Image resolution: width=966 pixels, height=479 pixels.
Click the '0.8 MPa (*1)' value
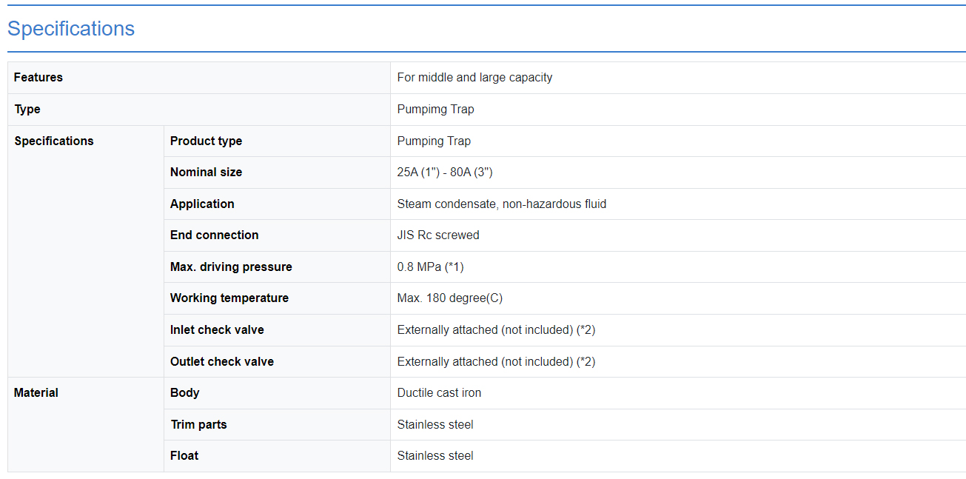(430, 267)
